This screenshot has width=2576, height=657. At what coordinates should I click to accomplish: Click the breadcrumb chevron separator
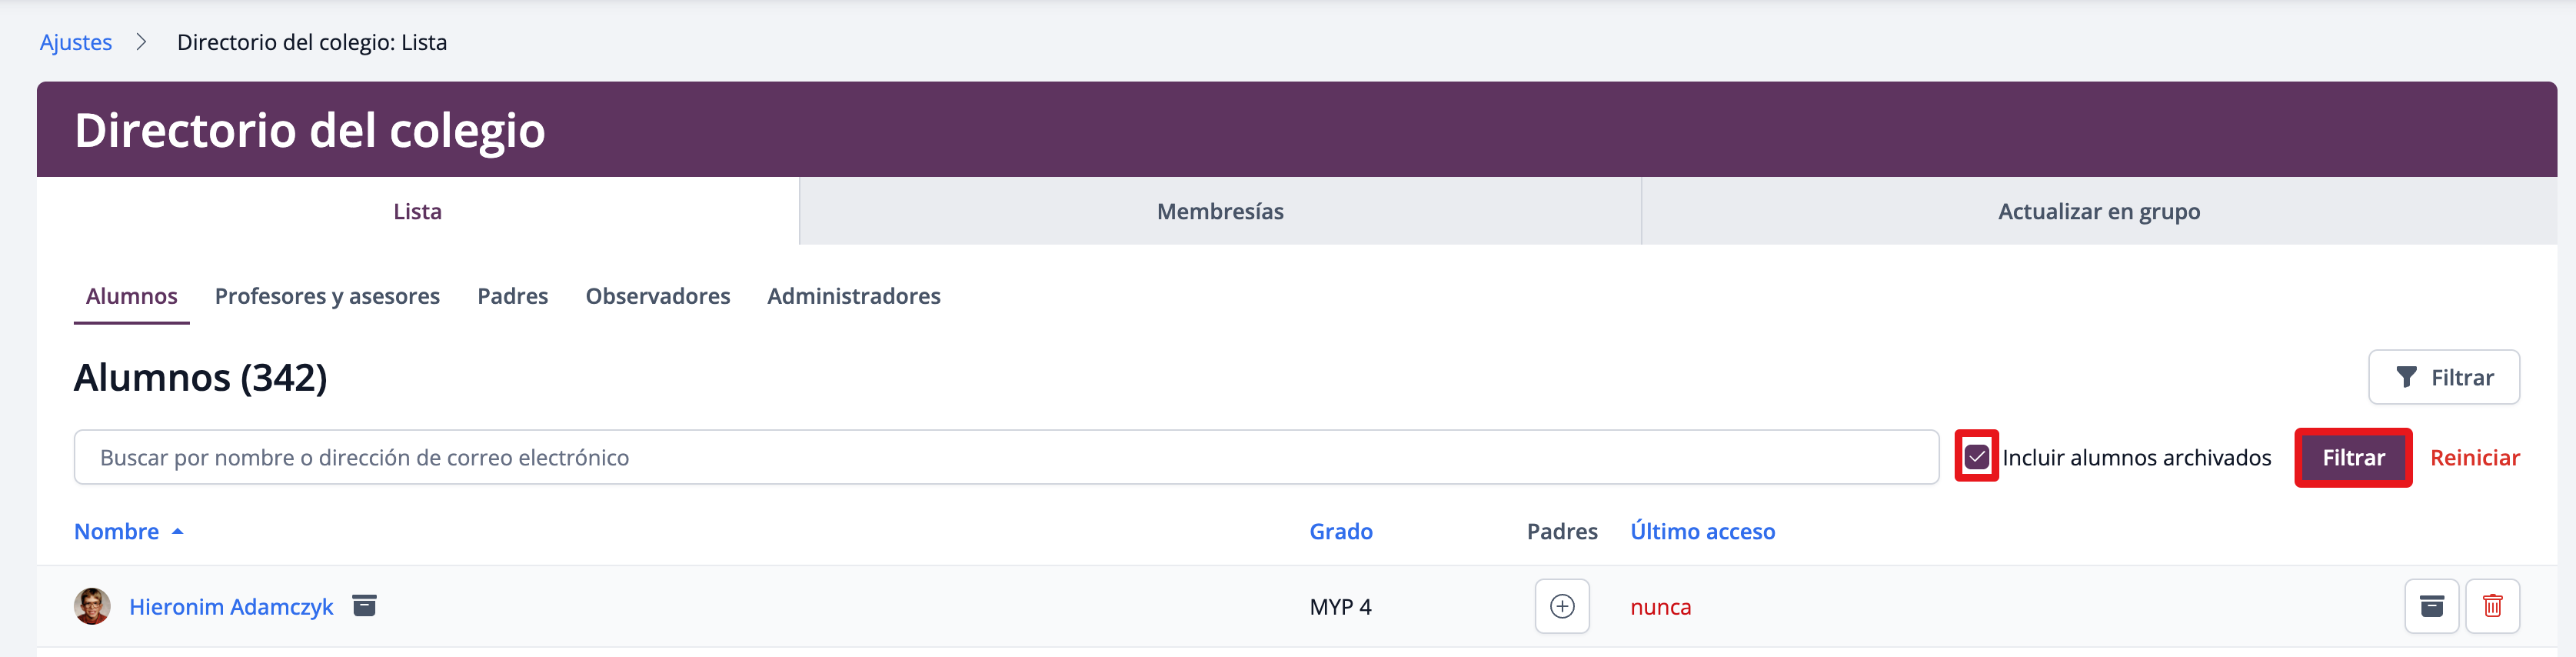tap(142, 42)
